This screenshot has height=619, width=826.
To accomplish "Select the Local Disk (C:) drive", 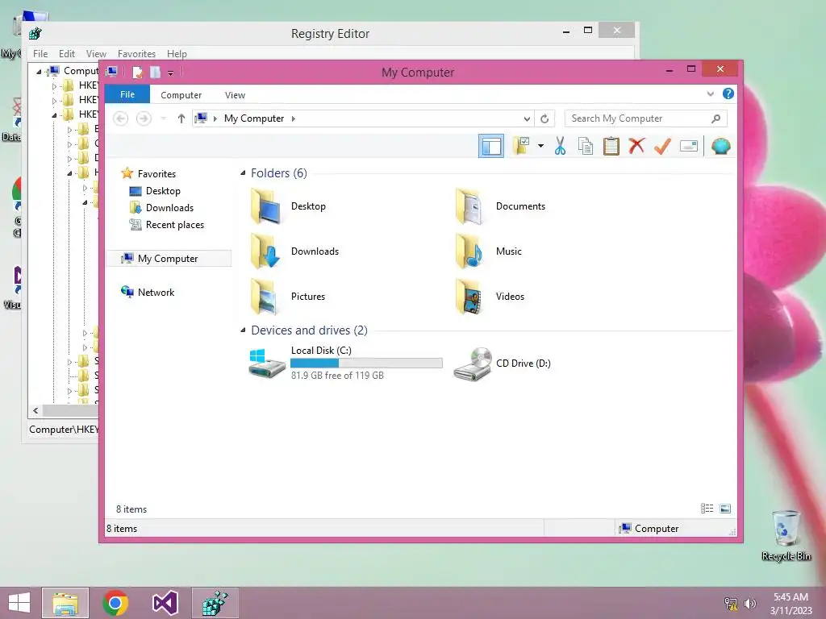I will click(346, 363).
